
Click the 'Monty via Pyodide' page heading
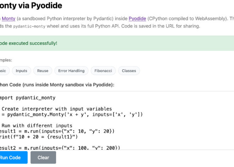[x=30, y=6]
